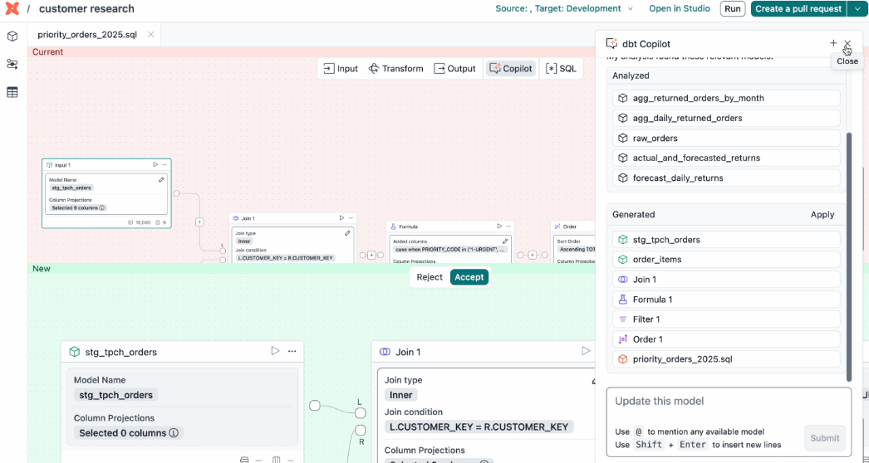The width and height of the screenshot is (869, 463).
Task: Click the Output toolbar button
Action: [454, 69]
